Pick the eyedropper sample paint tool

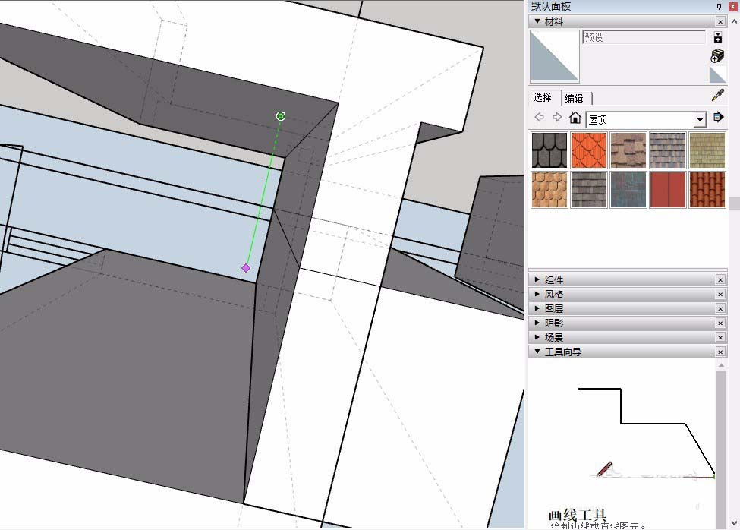pyautogui.click(x=717, y=96)
